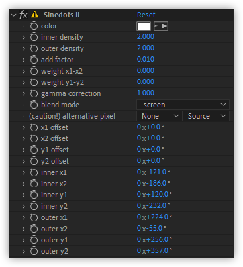Open the alternative pixel None dropdown
The height and width of the screenshot is (267, 243).
160,116
